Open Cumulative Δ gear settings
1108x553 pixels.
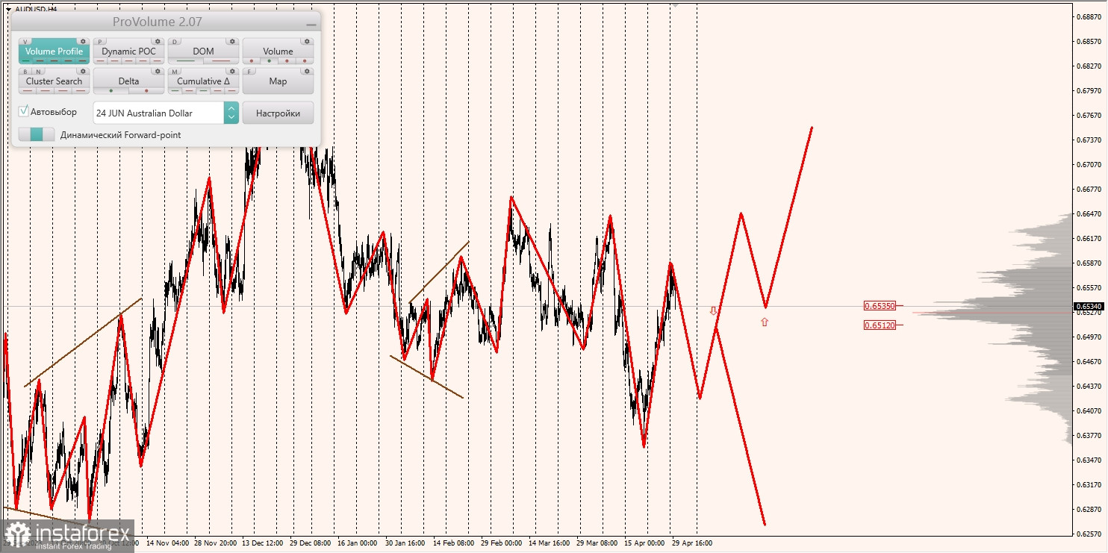tap(232, 71)
